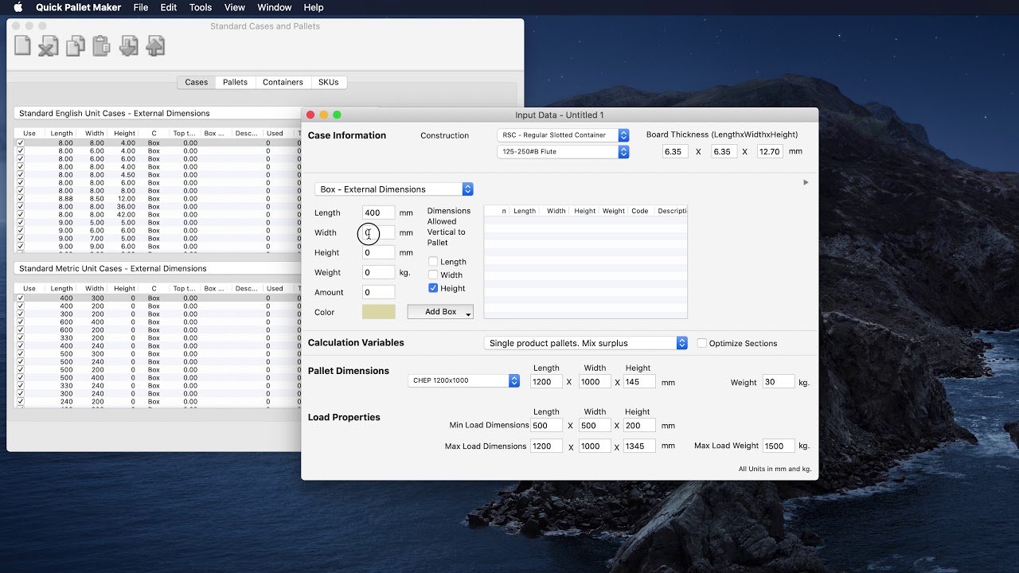Switch to the Pallets tab
1019x573 pixels.
tap(235, 82)
